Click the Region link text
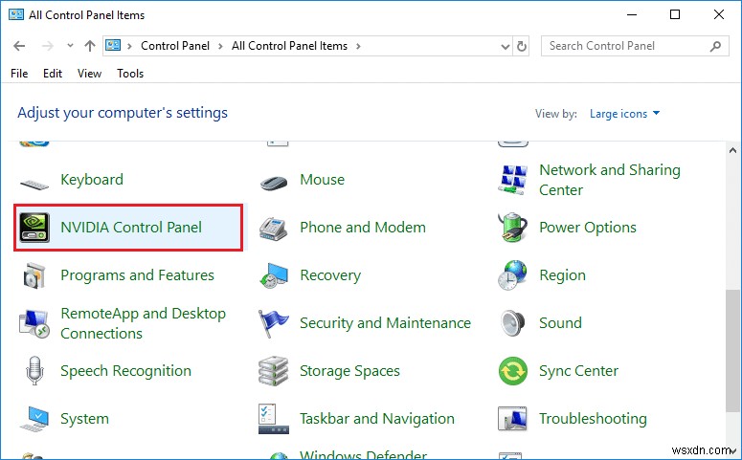The image size is (742, 460). [x=562, y=275]
